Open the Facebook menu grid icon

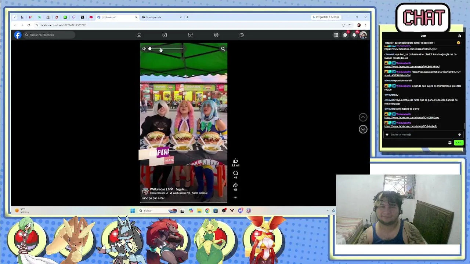pos(336,35)
